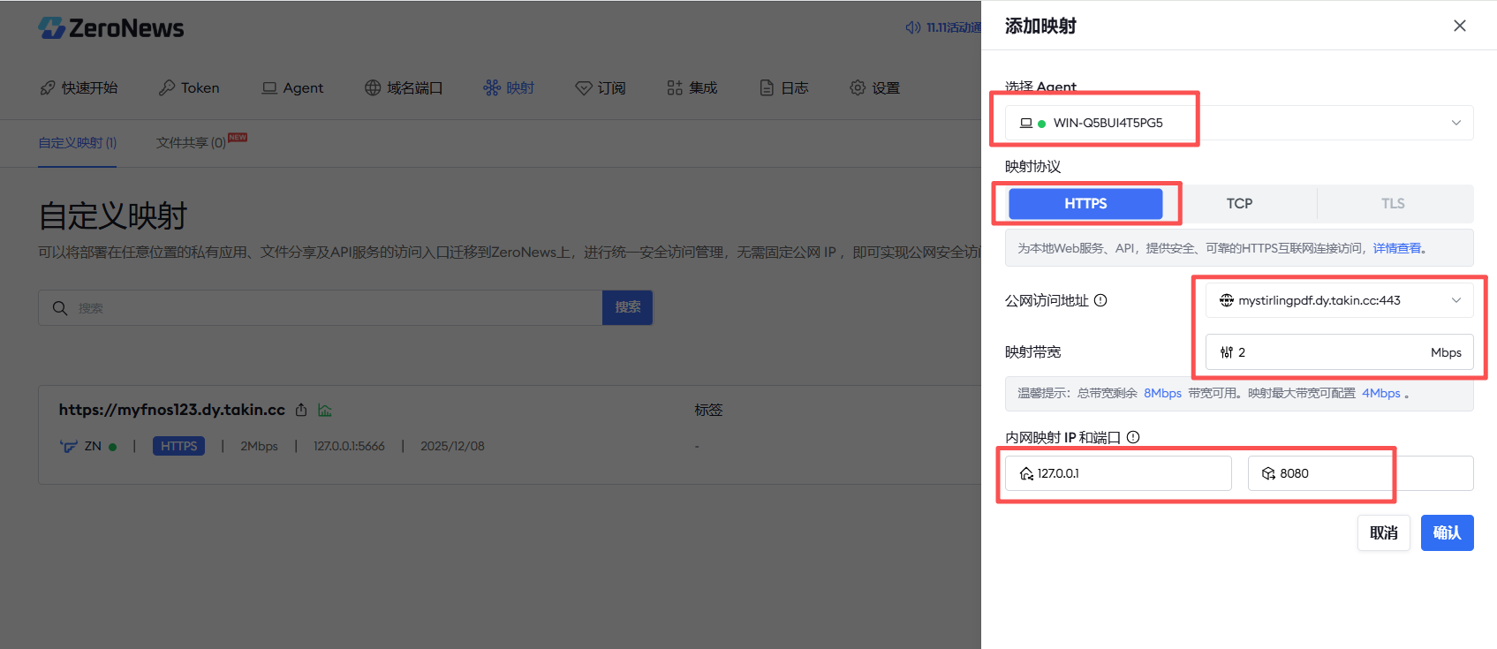Open the public access address dropdown
The width and height of the screenshot is (1497, 649).
point(1338,301)
